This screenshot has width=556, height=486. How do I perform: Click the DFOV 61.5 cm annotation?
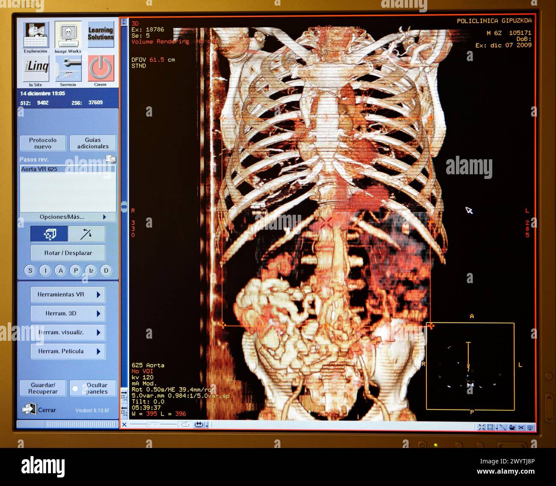coord(153,60)
